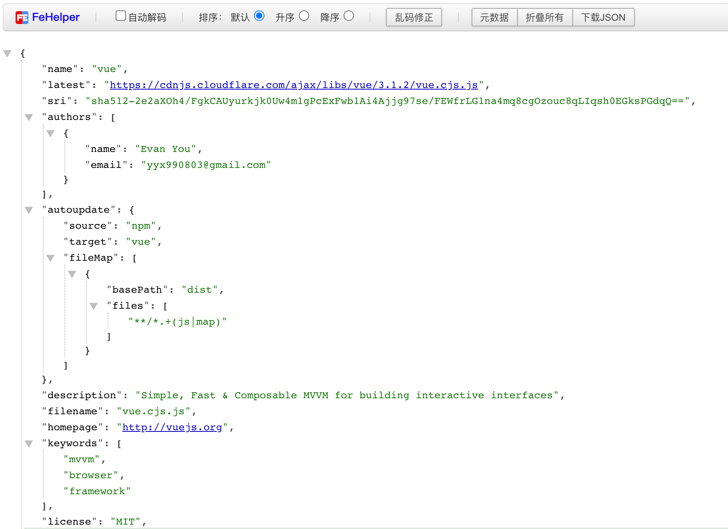Click the 折叠所有 button
Image resolution: width=728 pixels, height=529 pixels.
(545, 17)
